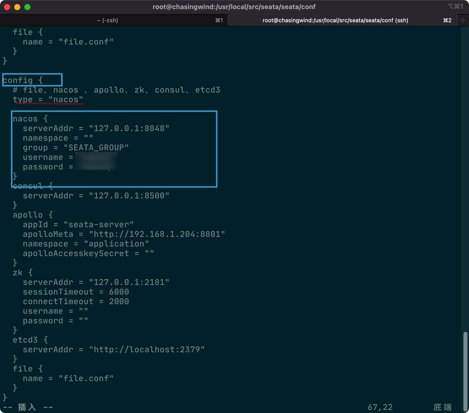
Task: Click the top 'file {' block header
Action: (28, 32)
